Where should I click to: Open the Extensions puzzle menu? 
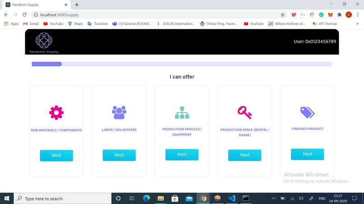tap(340, 15)
